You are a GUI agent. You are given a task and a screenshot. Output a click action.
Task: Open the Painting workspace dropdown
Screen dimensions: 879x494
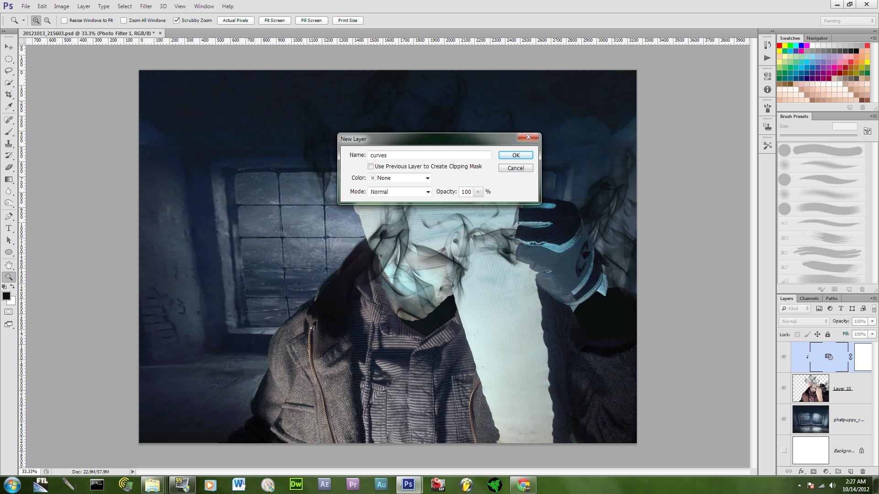point(847,21)
